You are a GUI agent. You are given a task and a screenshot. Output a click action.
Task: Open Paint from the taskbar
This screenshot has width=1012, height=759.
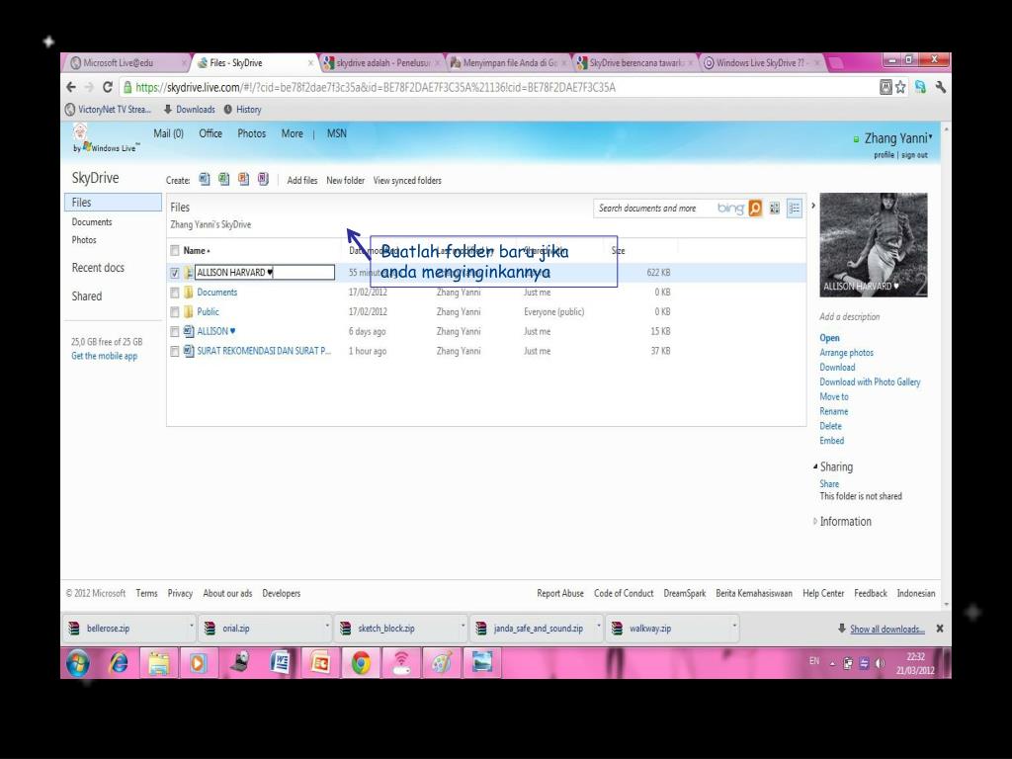coord(442,663)
